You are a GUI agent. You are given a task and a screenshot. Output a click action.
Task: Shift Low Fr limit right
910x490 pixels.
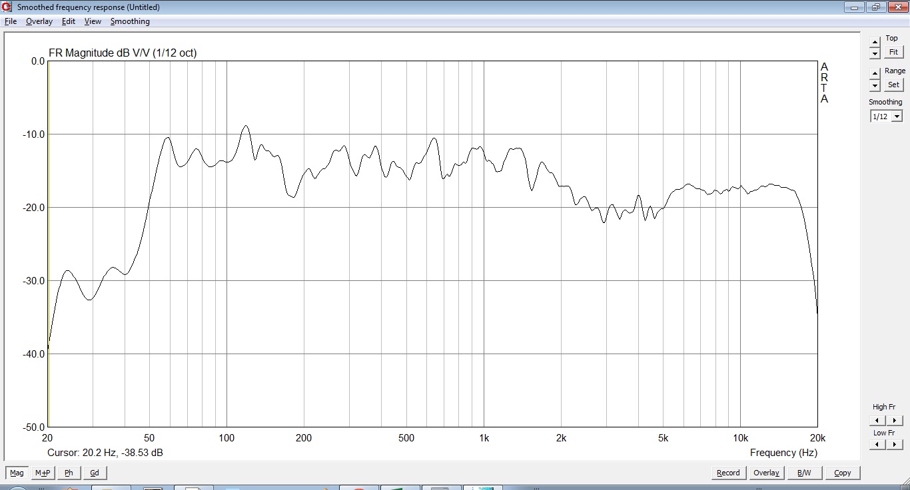895,444
